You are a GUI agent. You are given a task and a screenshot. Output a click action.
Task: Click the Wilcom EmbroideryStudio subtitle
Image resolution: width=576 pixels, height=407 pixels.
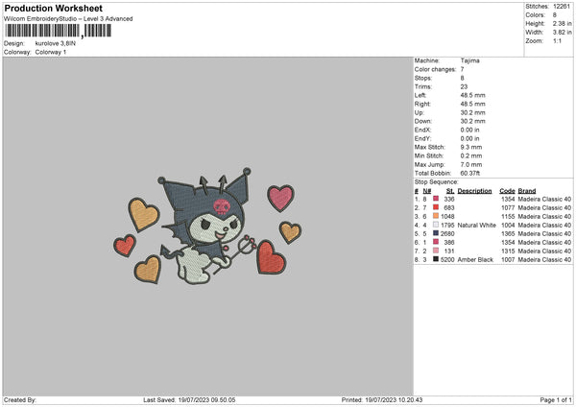coord(68,19)
